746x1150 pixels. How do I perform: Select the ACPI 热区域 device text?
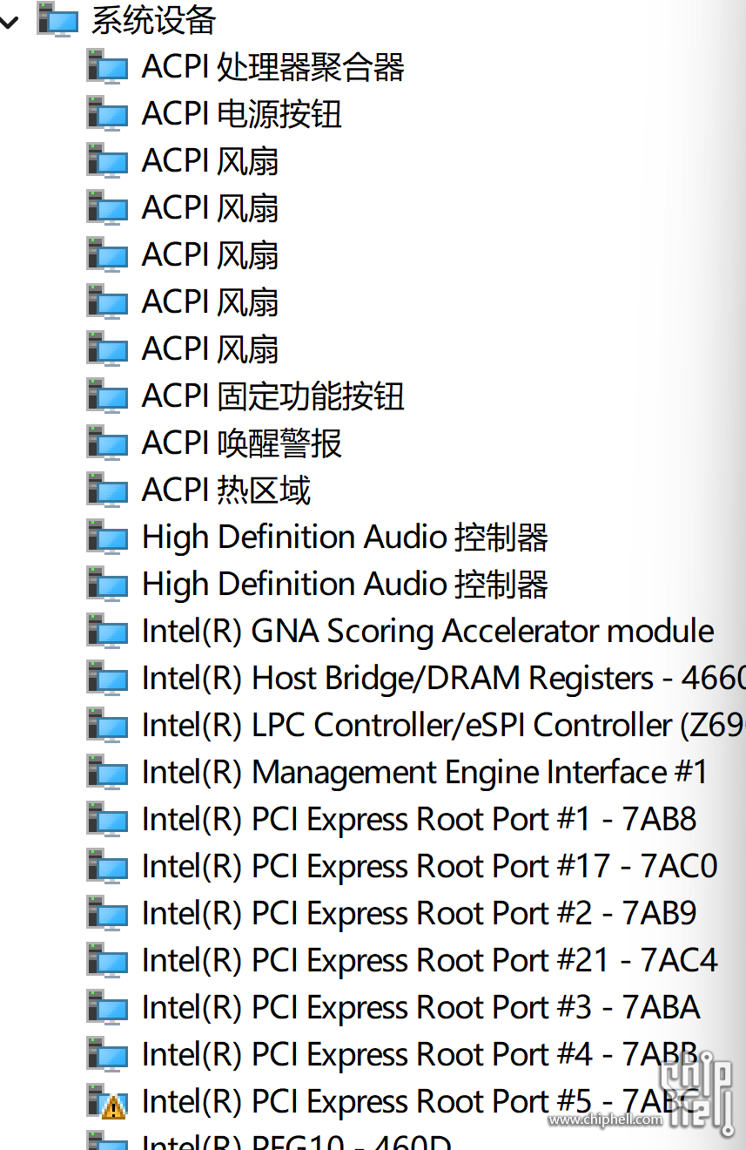point(226,490)
